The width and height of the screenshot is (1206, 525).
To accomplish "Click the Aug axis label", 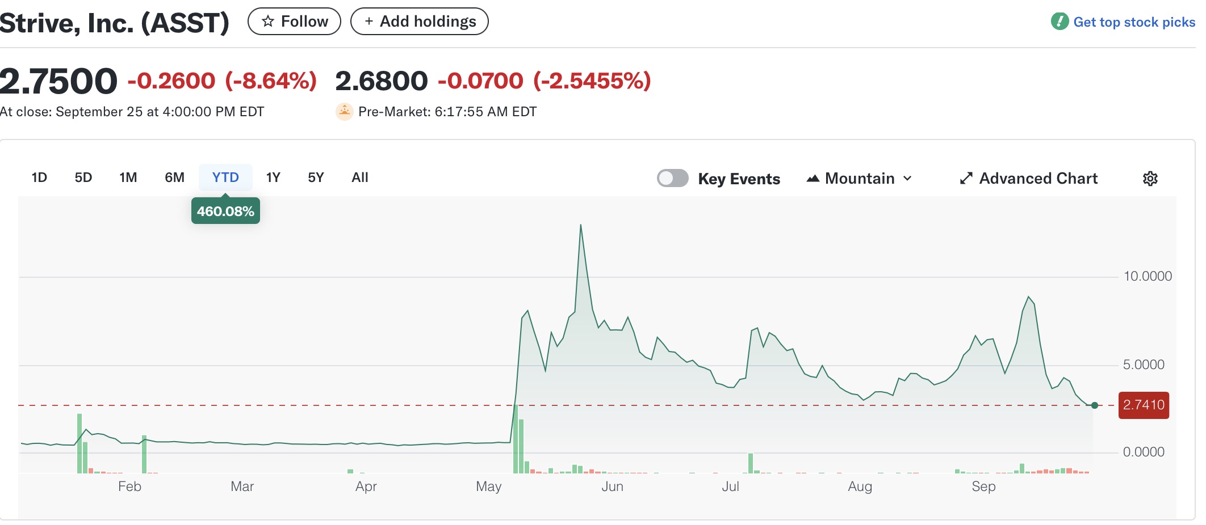I will (x=860, y=486).
